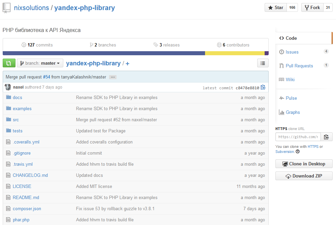Open the file list view icon button
The height and width of the screenshot is (225, 336).
[263, 63]
